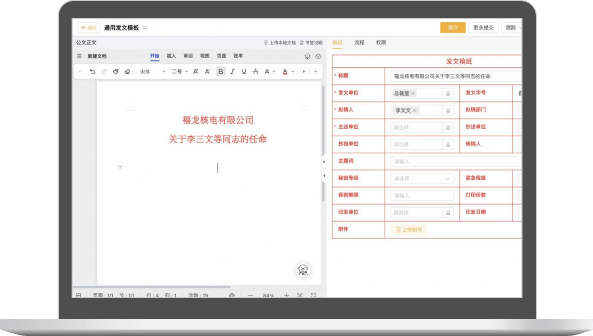Click the eraser clear-formatting icon
This screenshot has height=336, width=593.
point(127,72)
